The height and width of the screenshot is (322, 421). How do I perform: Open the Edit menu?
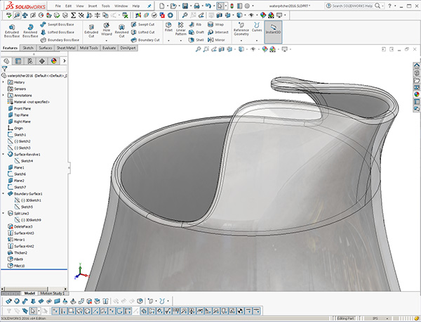click(69, 6)
